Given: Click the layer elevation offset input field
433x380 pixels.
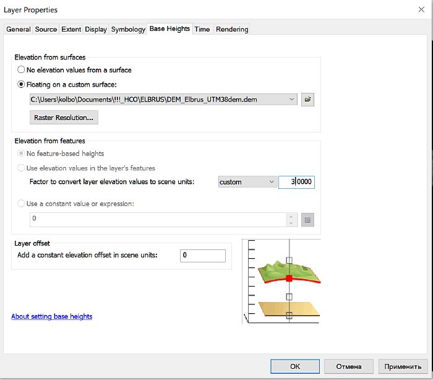Looking at the screenshot, I should [202, 256].
